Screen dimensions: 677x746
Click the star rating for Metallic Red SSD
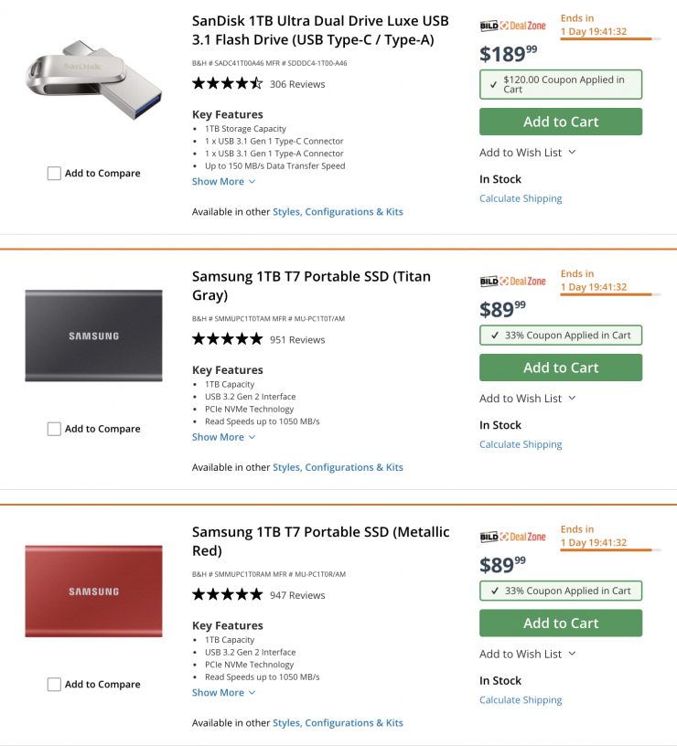click(227, 595)
